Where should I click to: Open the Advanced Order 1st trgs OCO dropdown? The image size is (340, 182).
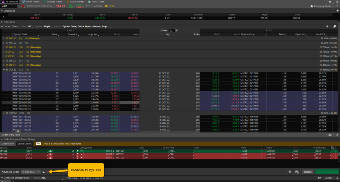[x=39, y=172]
